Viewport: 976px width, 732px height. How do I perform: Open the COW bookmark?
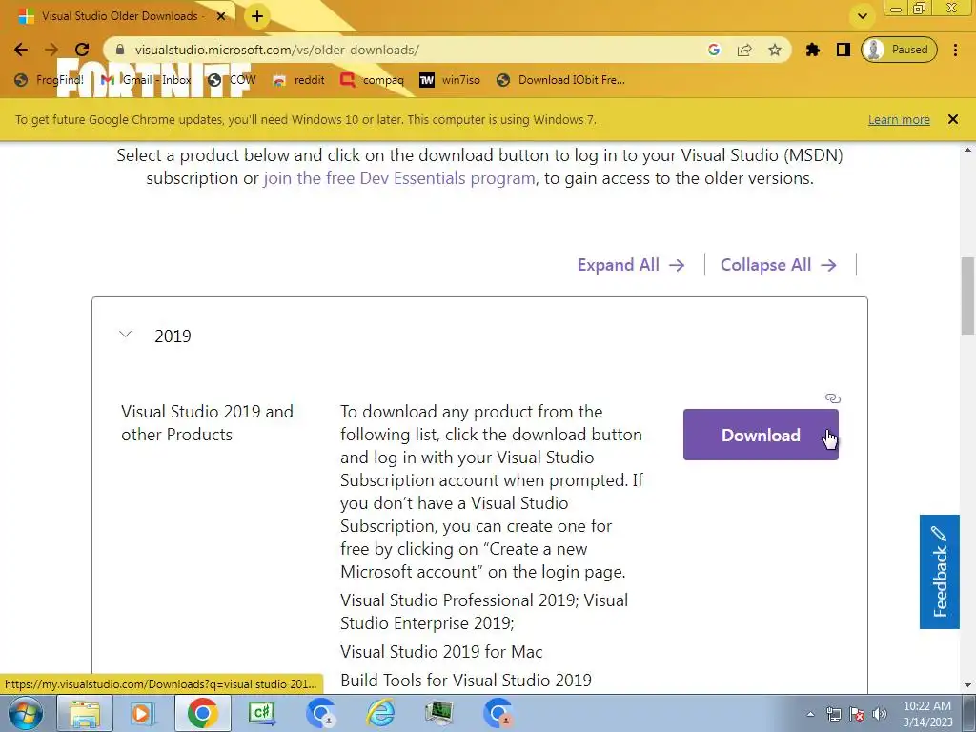233,80
